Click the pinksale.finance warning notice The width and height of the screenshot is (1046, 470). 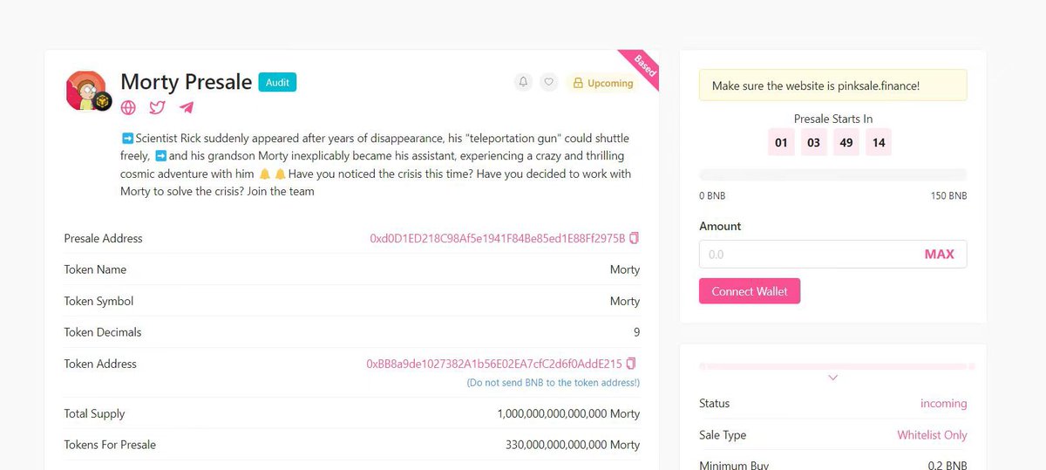click(832, 85)
